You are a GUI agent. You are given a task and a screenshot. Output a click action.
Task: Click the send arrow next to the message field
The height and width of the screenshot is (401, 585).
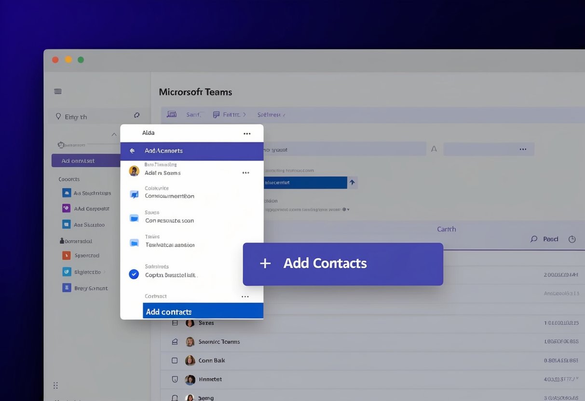click(352, 182)
